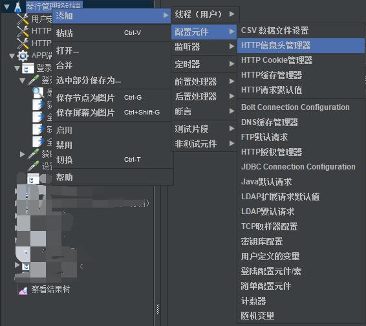Add Java默认请求 element
Screen dimensions: 366x326
tap(301, 182)
